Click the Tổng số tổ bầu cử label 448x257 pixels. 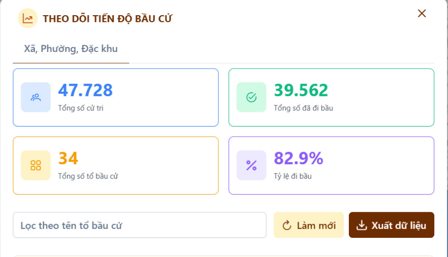click(88, 176)
